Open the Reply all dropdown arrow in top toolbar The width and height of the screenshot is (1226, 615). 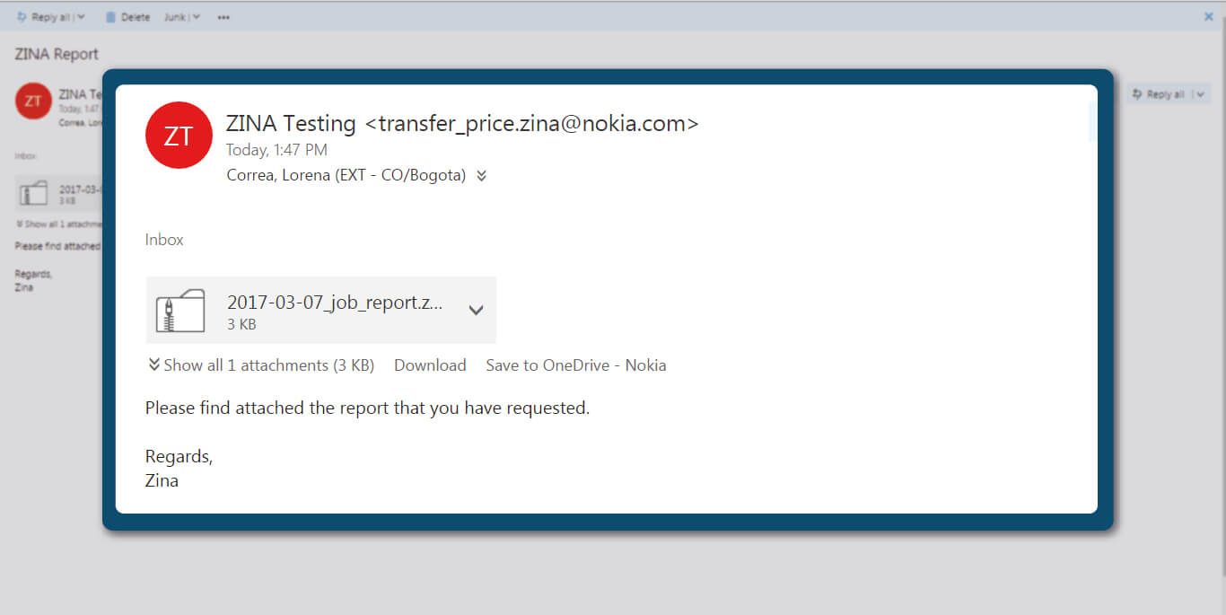pos(82,17)
